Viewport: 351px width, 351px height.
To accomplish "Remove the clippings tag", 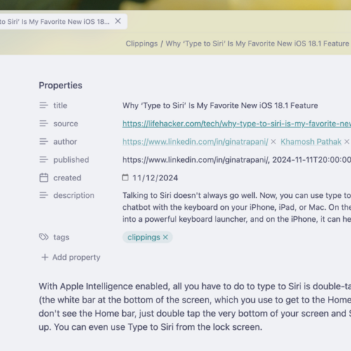I will (166, 237).
